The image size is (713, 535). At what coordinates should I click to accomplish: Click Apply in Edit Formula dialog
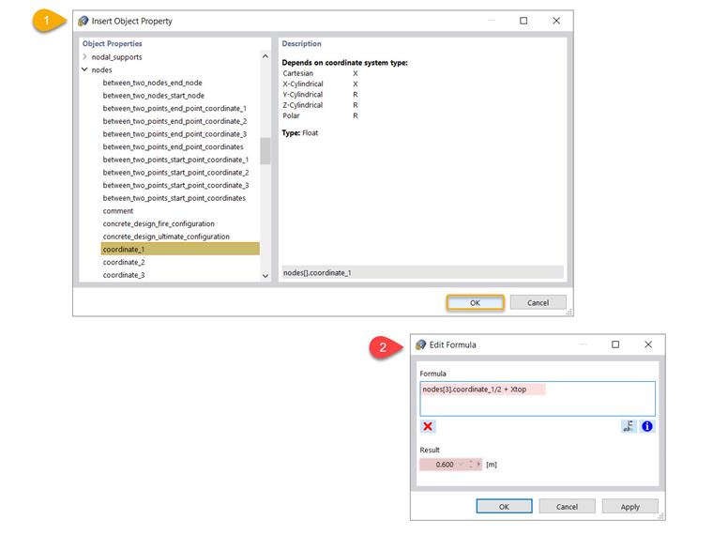630,506
